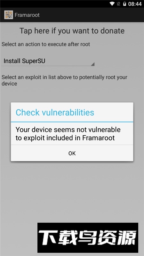
Task: Tap the underline of the Install SuperSU spinner
Action: [x=48, y=66]
